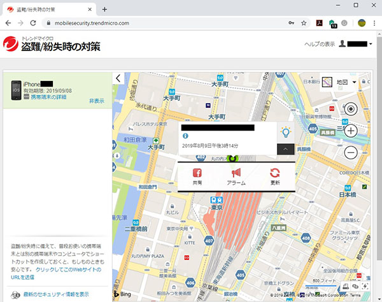Click the browser forward button
The height and width of the screenshot is (302, 382).
coord(21,23)
